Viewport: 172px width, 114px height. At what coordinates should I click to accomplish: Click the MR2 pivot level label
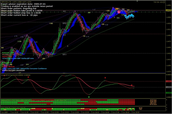pos(64,23)
